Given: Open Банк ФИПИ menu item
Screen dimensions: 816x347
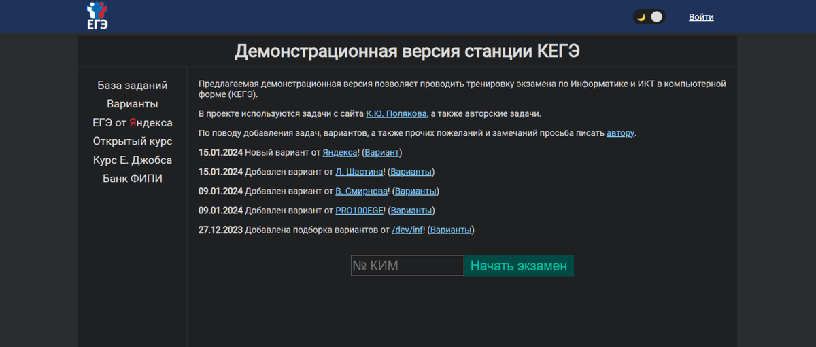Looking at the screenshot, I should pyautogui.click(x=133, y=179).
